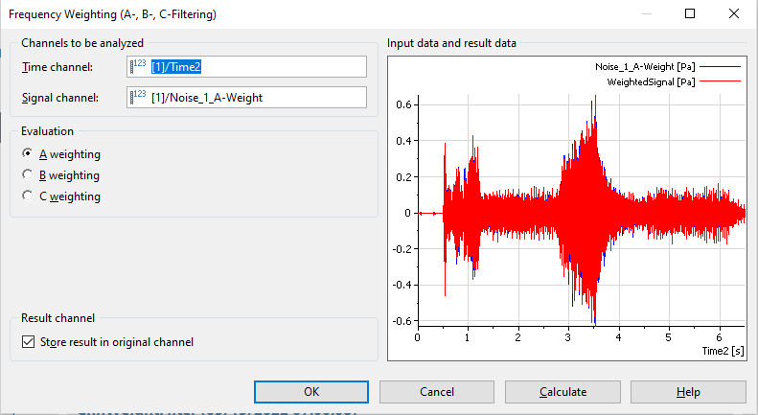Open Help for frequency weighting
Screen dimensions: 758x415
687,392
